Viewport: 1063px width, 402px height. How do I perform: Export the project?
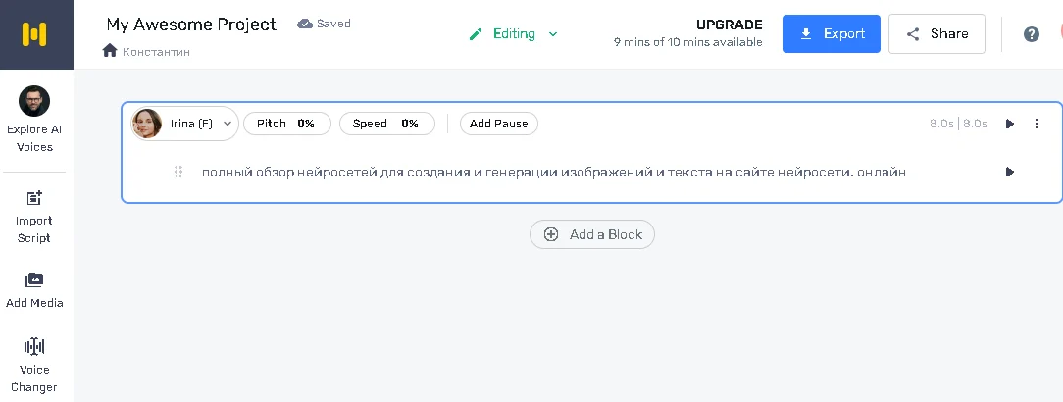831,34
